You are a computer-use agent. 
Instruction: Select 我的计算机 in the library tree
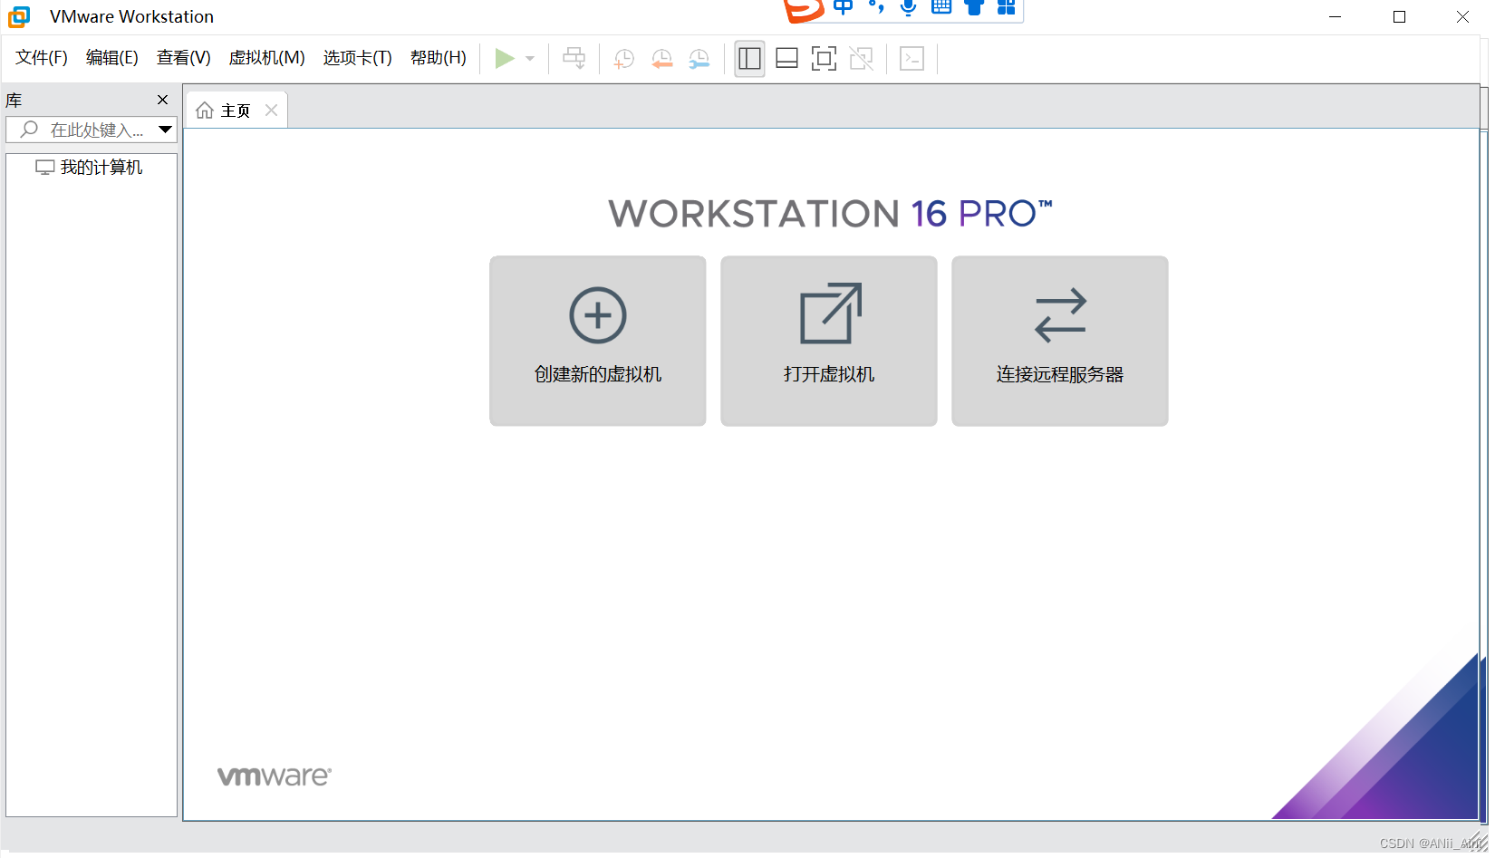click(x=89, y=168)
